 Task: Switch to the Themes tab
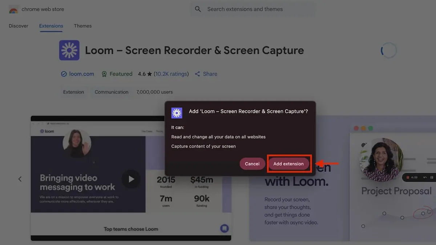point(83,26)
